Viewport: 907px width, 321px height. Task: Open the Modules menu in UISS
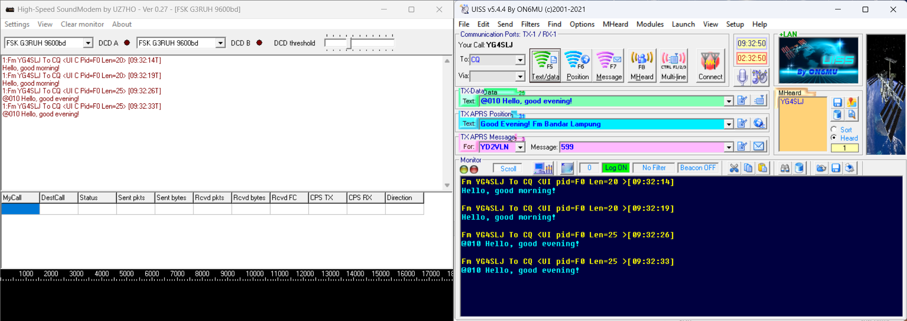pyautogui.click(x=650, y=24)
